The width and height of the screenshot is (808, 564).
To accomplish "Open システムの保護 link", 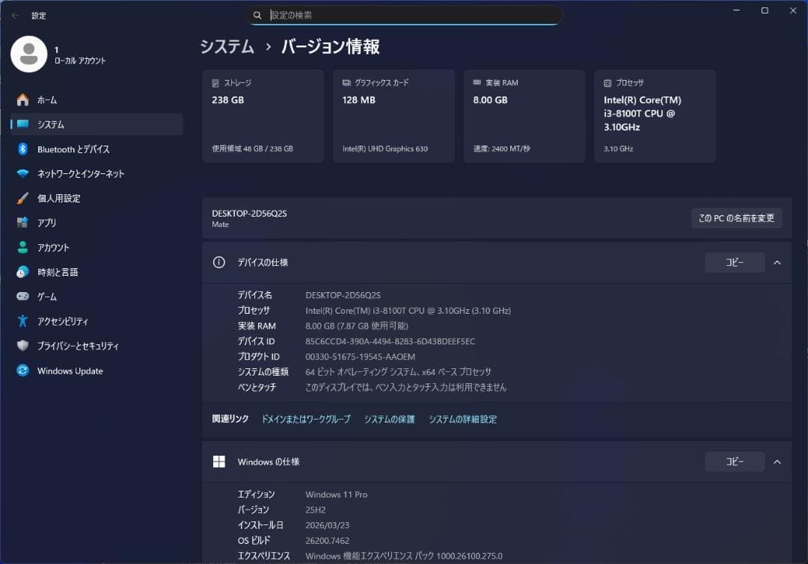I will [x=390, y=419].
